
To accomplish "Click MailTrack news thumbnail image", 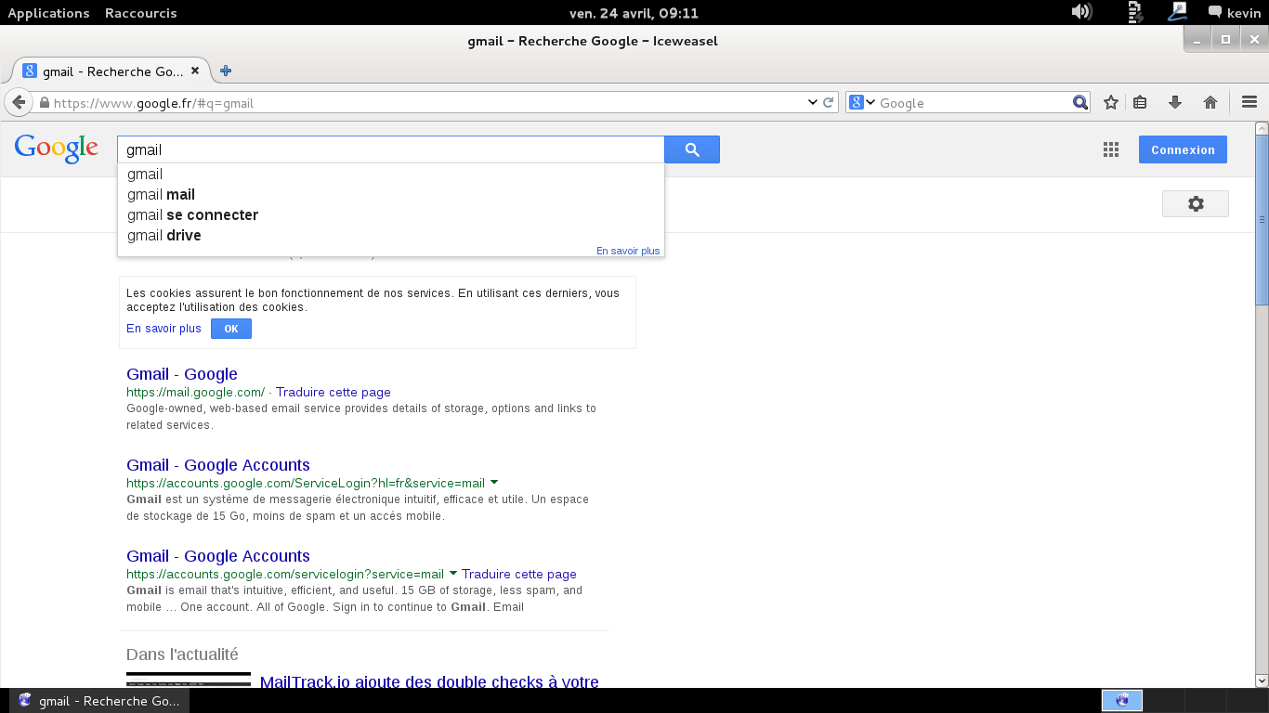I will click(189, 680).
